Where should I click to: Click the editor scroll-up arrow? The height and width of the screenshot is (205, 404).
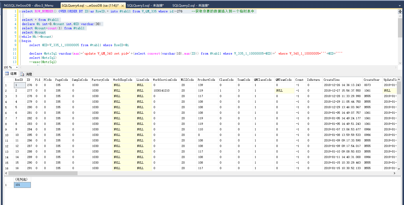[400, 16]
